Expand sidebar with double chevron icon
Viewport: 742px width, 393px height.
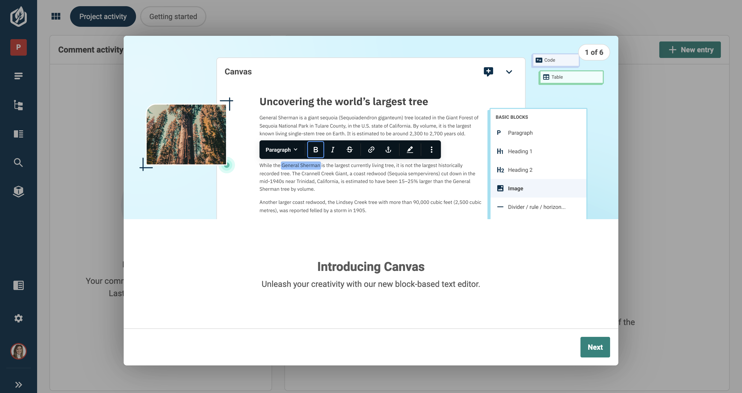(19, 385)
